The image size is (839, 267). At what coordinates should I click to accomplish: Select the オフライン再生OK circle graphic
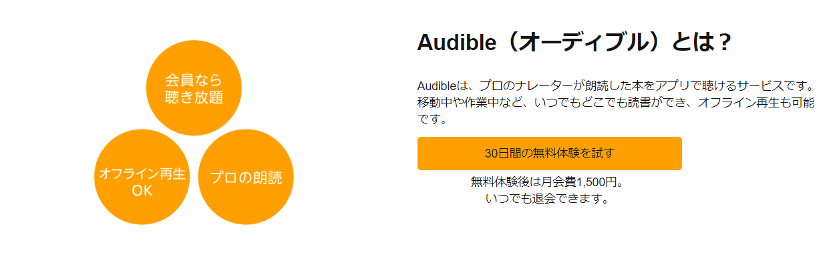tap(142, 177)
